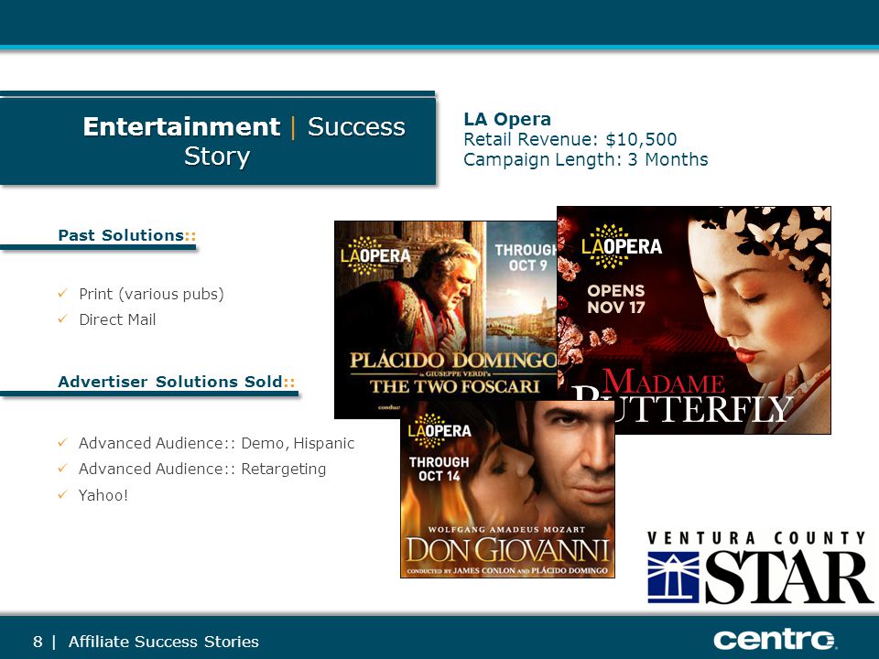The width and height of the screenshot is (879, 659).
Task: Click the LA Opera logo on Madame Butterfly ad
Action: pyautogui.click(x=621, y=246)
